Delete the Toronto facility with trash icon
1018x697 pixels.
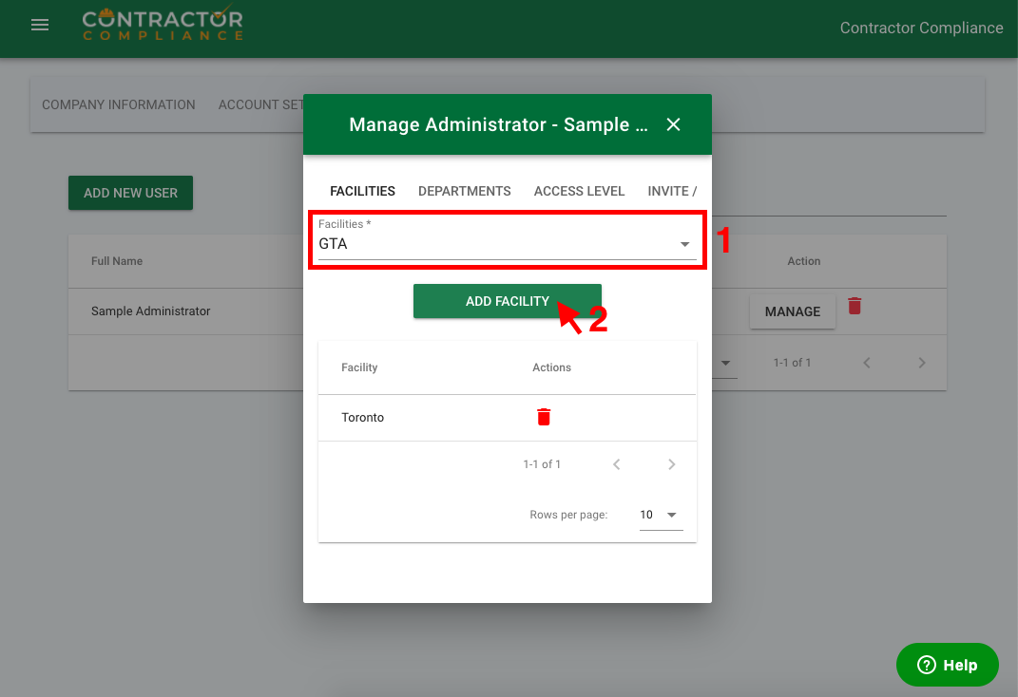(544, 417)
